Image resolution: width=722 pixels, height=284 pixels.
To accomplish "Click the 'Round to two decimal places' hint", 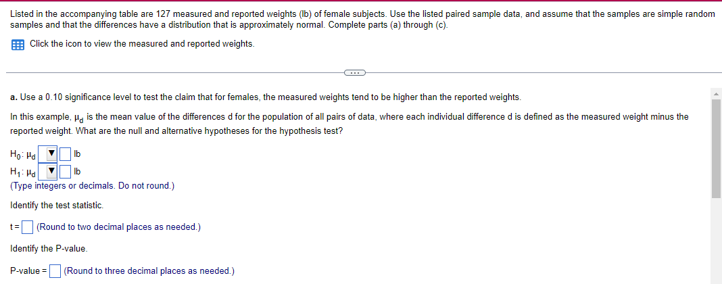I will [118, 227].
